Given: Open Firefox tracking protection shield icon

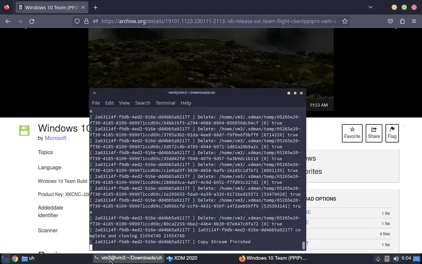Looking at the screenshot, I should coord(77,21).
